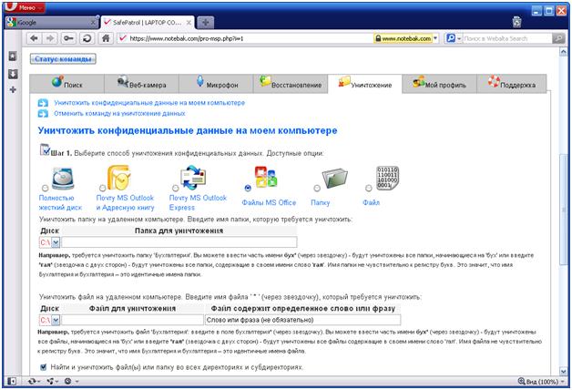572x390 pixels.
Task: Close the SafePatrol browser tab
Action: pos(189,23)
